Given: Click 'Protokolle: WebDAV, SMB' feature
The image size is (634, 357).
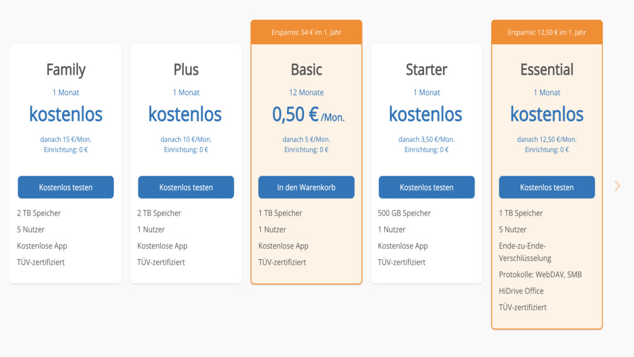Looking at the screenshot, I should (540, 275).
